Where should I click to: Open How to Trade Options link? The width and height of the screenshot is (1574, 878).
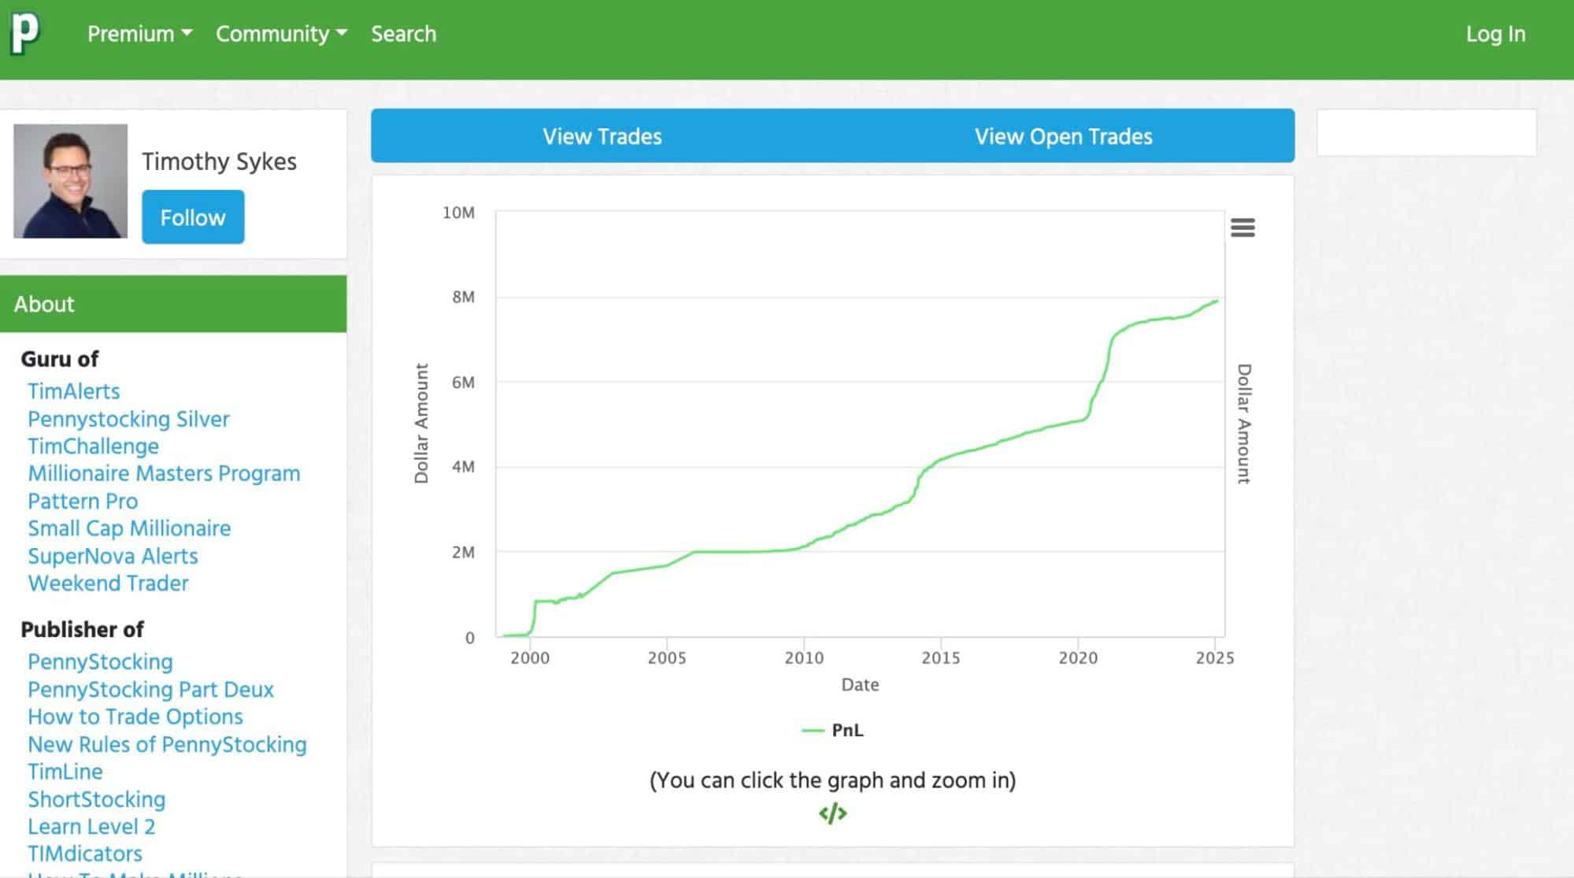click(x=135, y=717)
